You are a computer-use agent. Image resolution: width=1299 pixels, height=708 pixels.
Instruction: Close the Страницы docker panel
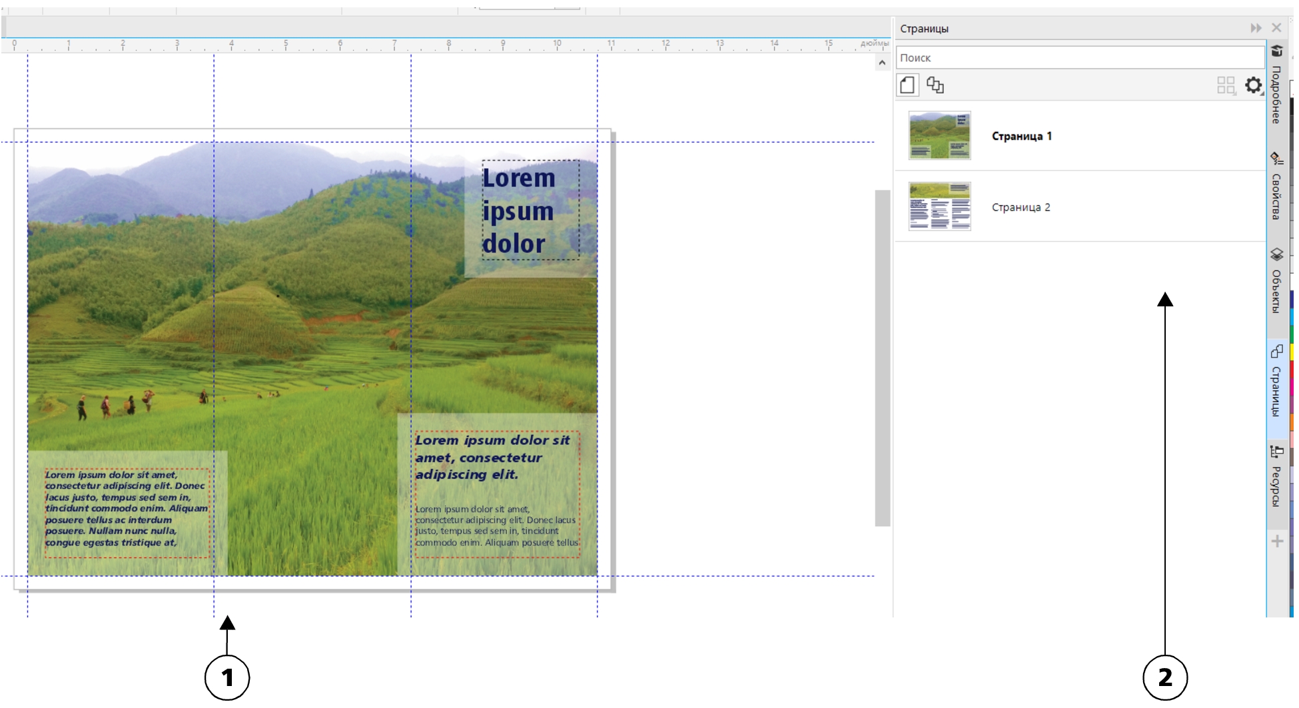coord(1276,28)
